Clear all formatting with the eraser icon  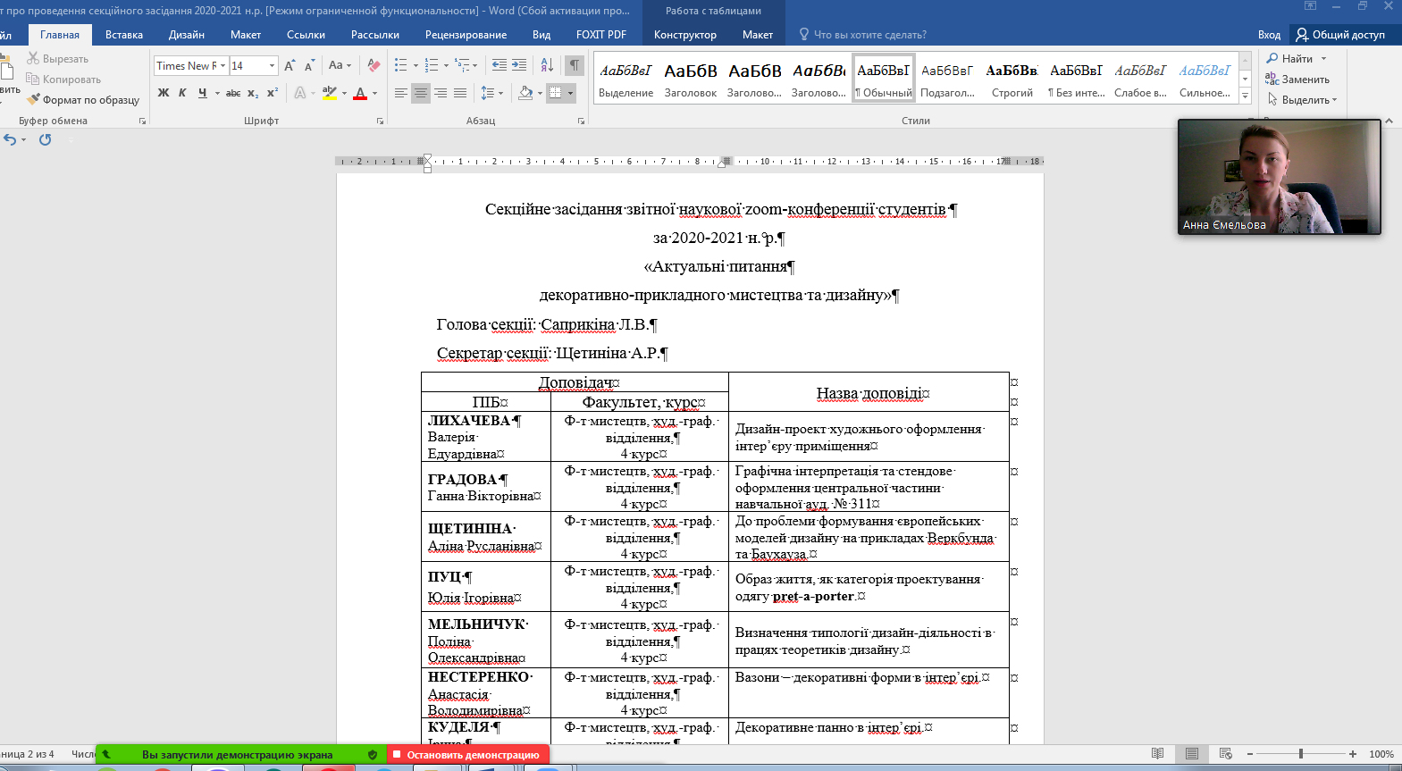(x=374, y=65)
